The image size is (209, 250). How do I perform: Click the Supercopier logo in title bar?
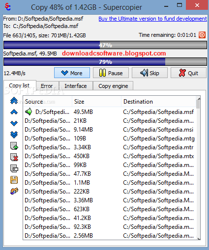[x=8, y=7]
